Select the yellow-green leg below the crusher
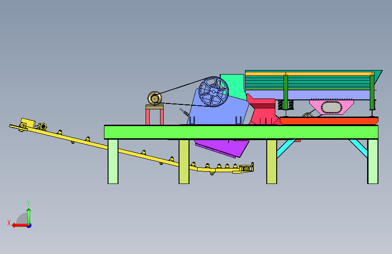392x254 pixels. point(184,162)
